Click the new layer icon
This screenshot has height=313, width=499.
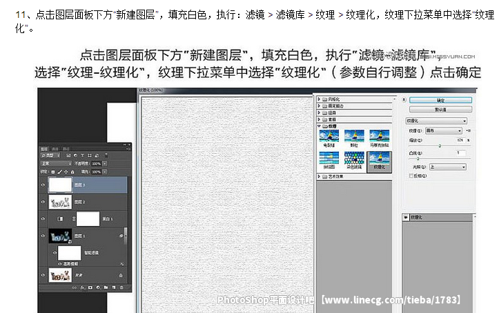coord(114,287)
